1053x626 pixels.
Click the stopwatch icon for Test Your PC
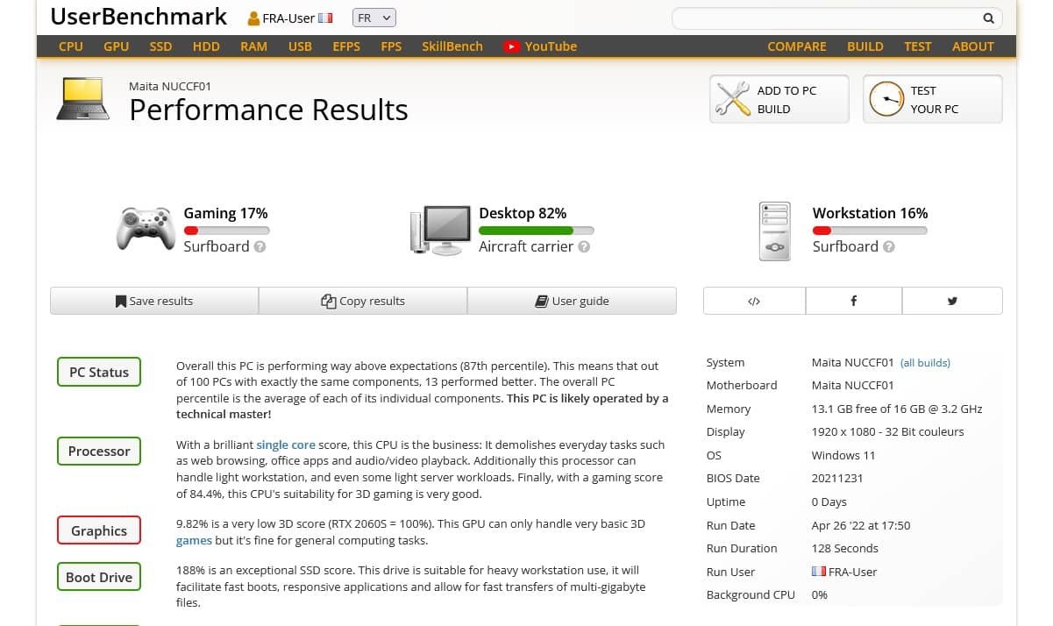pos(886,99)
